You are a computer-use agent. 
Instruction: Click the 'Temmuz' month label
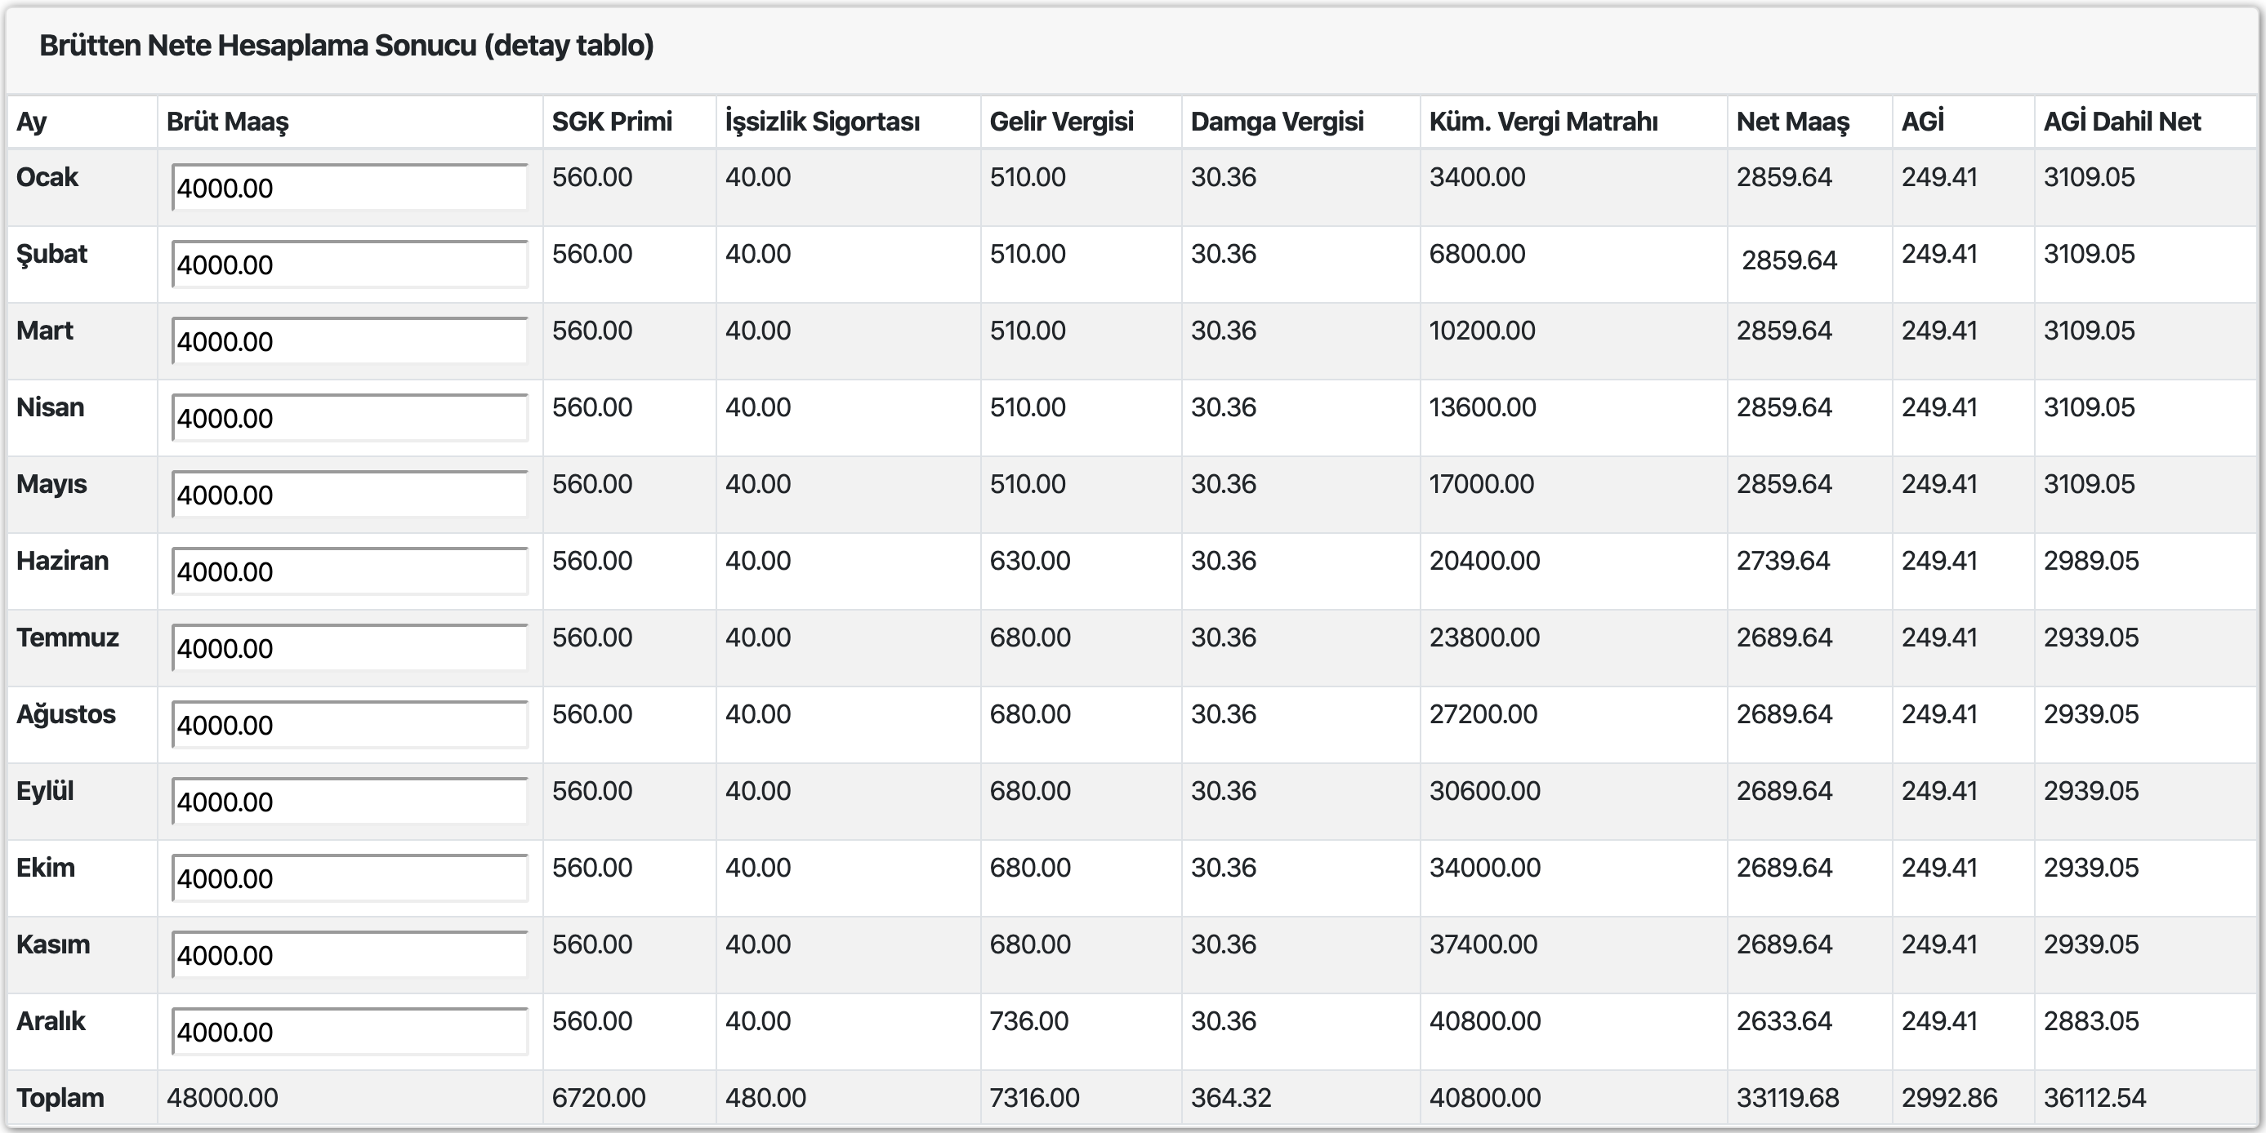(x=68, y=638)
